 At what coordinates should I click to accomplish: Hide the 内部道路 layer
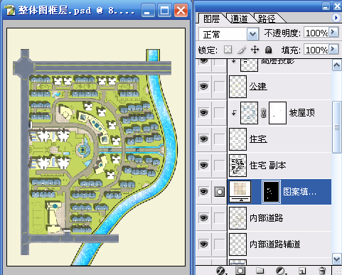pos(203,217)
